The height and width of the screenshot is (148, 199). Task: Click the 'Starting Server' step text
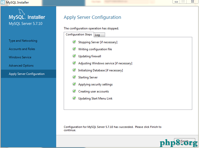pos(88,77)
